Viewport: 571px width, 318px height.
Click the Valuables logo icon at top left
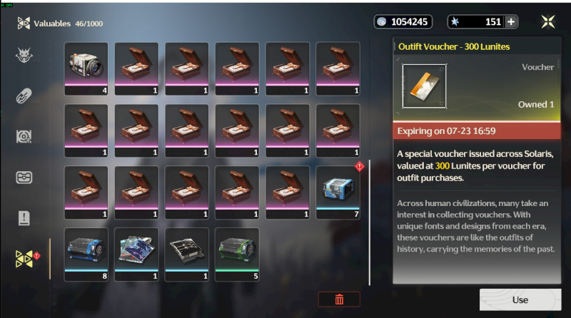pos(24,24)
